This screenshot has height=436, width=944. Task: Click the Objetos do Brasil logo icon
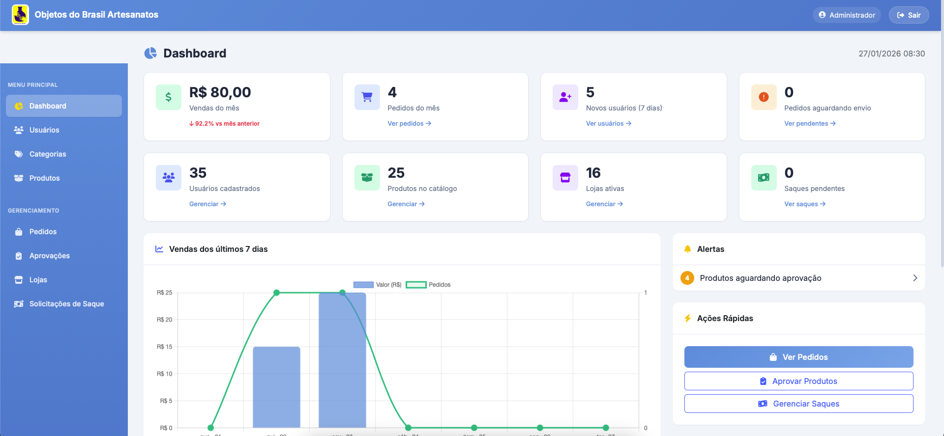(20, 15)
